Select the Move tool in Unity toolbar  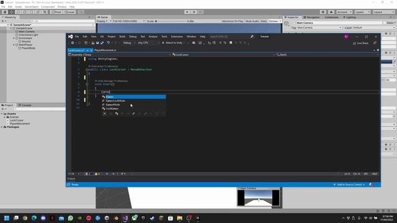12,12
